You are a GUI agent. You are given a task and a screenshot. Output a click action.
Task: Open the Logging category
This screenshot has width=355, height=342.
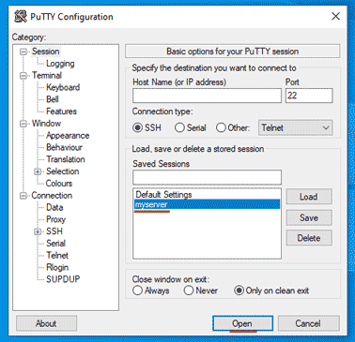pyautogui.click(x=60, y=64)
